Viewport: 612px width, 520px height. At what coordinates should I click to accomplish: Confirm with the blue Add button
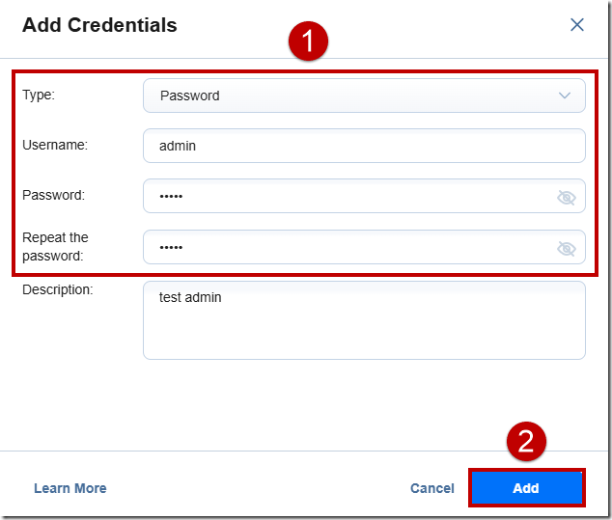pos(526,488)
